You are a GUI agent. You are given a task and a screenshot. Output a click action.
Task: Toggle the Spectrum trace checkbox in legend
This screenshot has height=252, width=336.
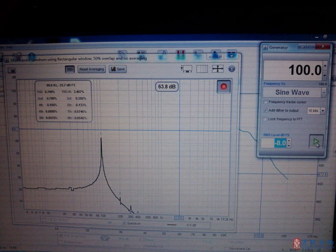[x=124, y=223]
